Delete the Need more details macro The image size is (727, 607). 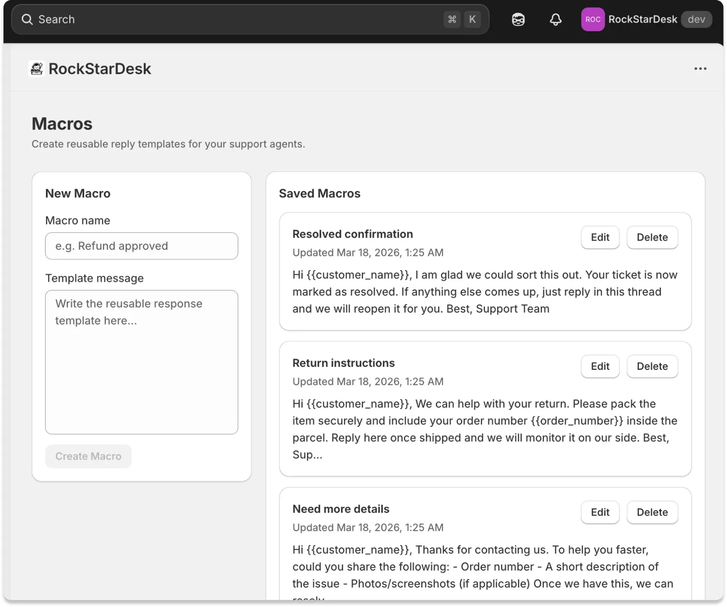pyautogui.click(x=652, y=512)
